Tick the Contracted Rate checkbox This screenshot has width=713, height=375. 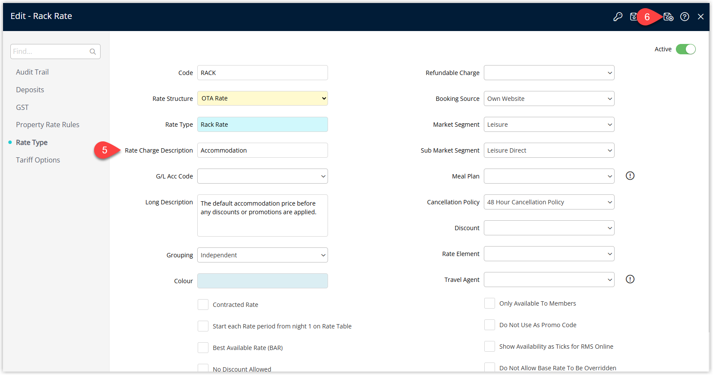[x=203, y=305]
